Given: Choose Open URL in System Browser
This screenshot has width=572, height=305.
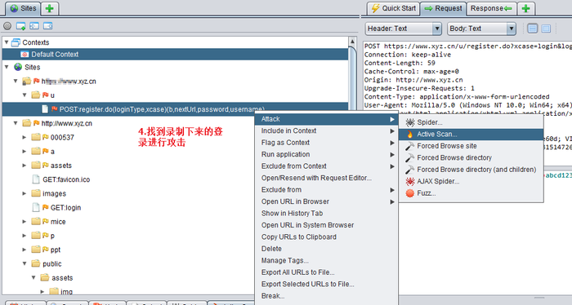Looking at the screenshot, I should click(x=326, y=225).
